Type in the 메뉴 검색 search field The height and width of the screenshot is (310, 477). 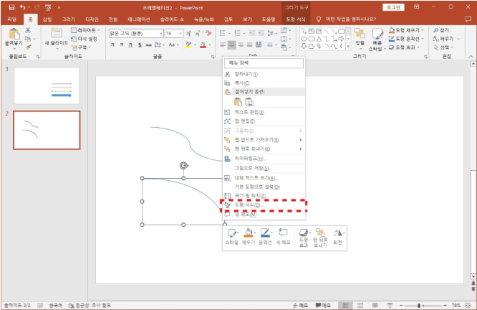tap(264, 63)
